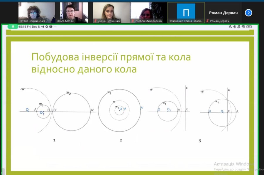The height and width of the screenshot is (175, 264).
Task: Click the muted mic icon beside Роман Деркач
Action: point(207,21)
